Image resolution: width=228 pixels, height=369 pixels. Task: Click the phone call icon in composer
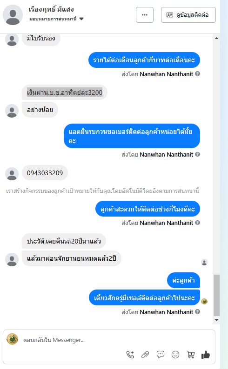(130, 355)
